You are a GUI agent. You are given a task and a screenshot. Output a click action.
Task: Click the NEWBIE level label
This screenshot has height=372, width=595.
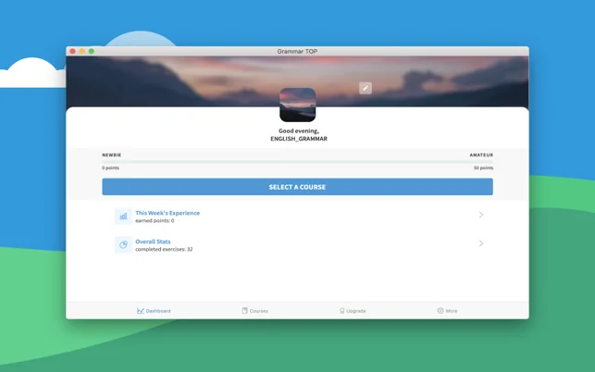(x=112, y=155)
